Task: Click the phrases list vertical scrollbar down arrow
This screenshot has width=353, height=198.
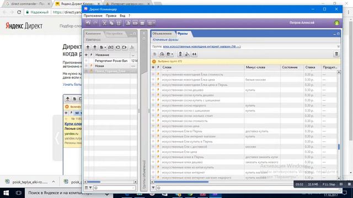Action: (339, 178)
